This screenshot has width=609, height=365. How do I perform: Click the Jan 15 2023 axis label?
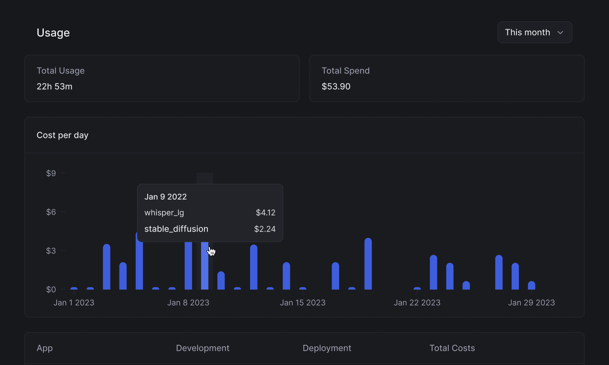pyautogui.click(x=303, y=303)
